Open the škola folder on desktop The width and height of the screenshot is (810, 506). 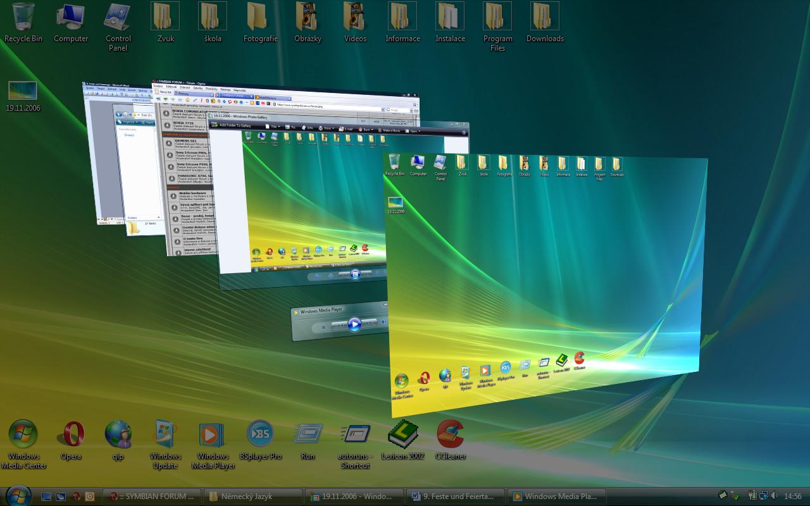point(213,23)
